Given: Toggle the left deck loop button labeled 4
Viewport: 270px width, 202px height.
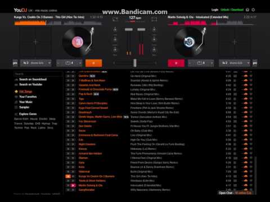Looking at the screenshot, I should [69, 63].
